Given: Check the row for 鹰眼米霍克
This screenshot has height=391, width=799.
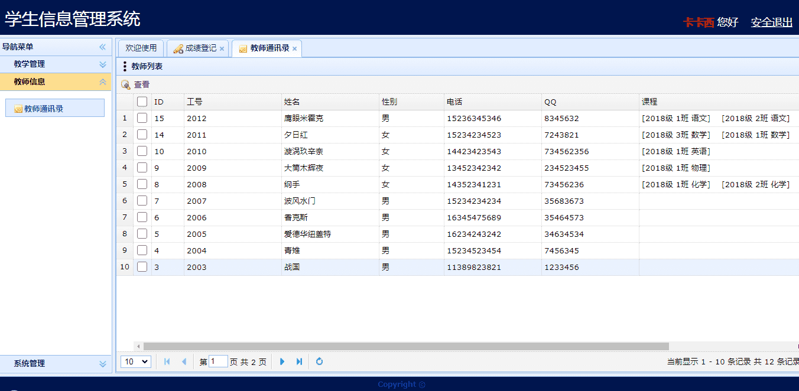Looking at the screenshot, I should tap(142, 118).
